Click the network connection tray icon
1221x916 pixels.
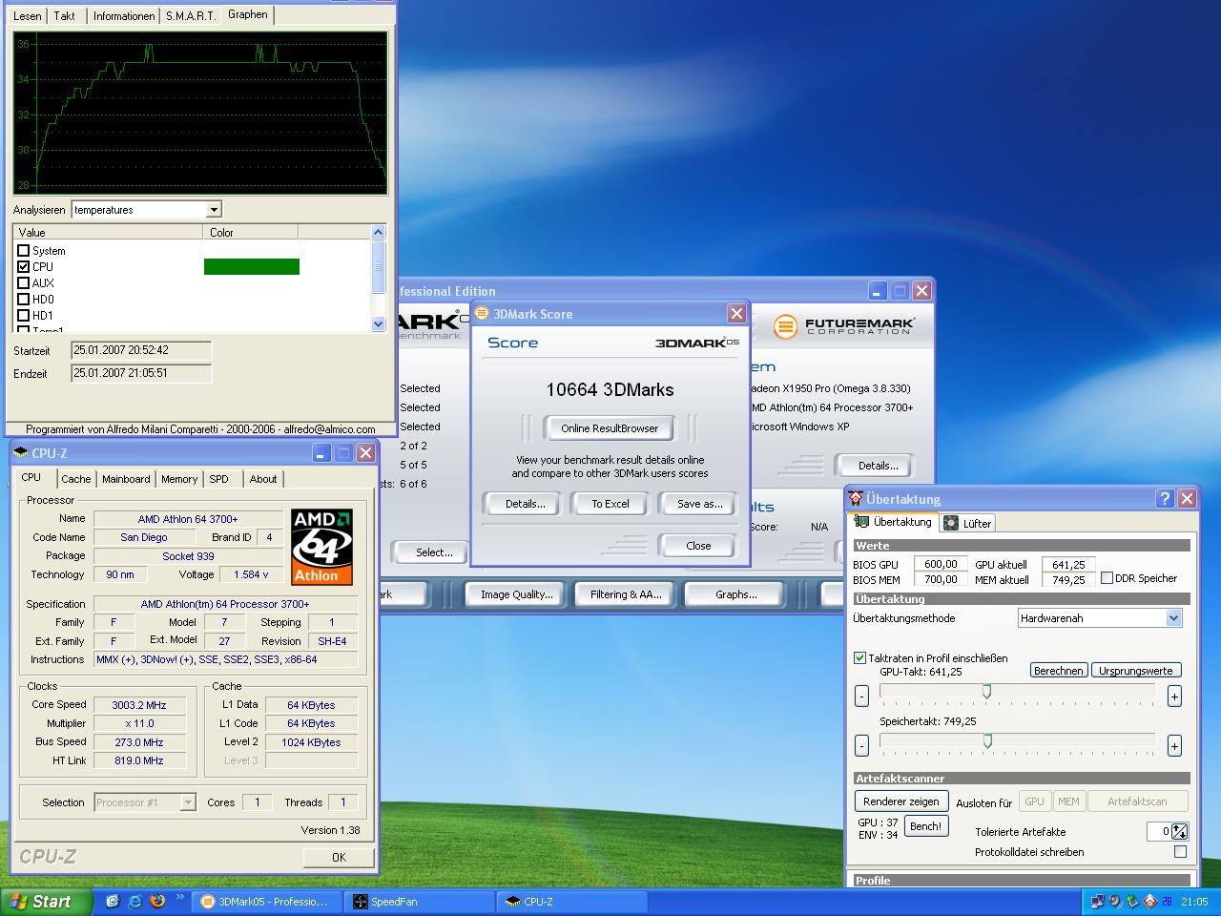1098,902
